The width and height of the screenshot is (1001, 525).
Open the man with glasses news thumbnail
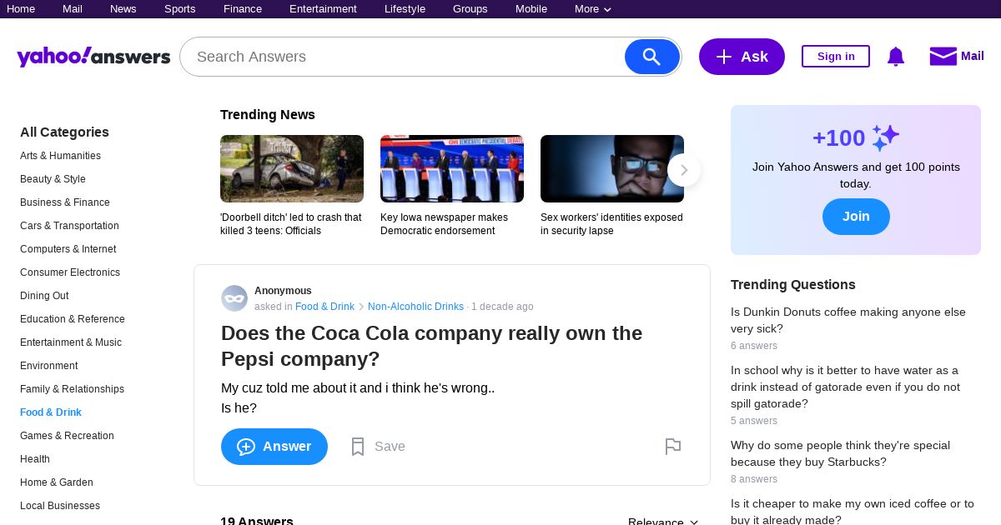point(612,168)
